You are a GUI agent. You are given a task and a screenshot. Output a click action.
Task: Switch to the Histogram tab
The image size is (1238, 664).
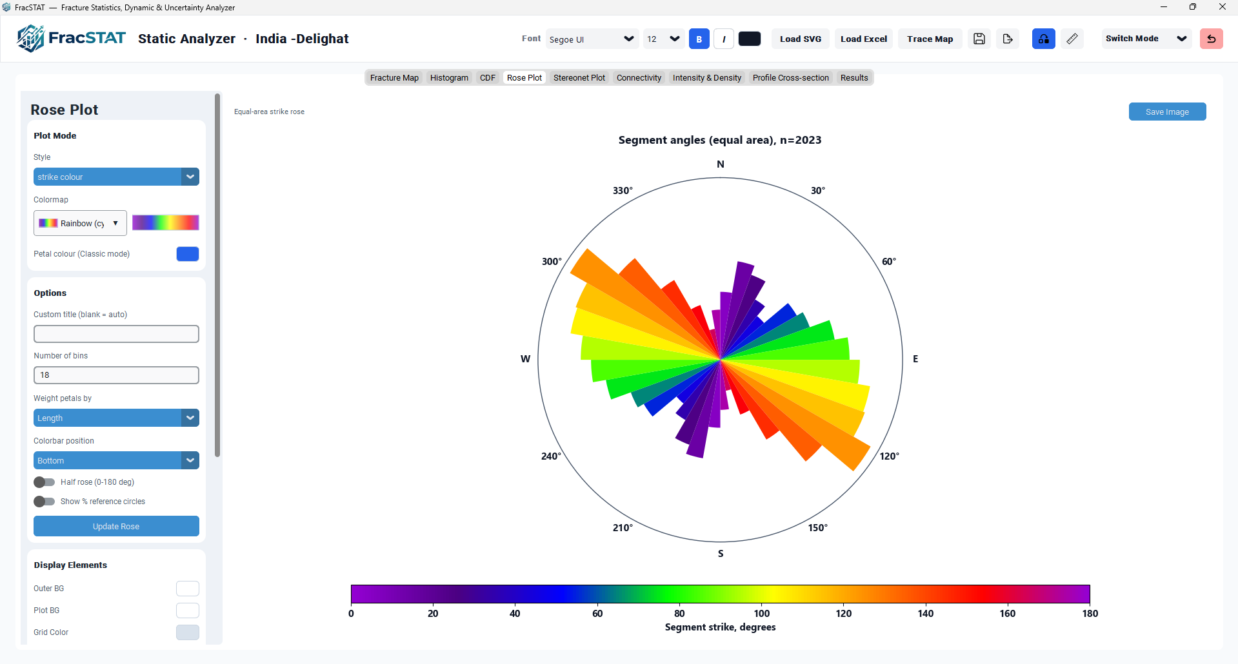coord(449,77)
